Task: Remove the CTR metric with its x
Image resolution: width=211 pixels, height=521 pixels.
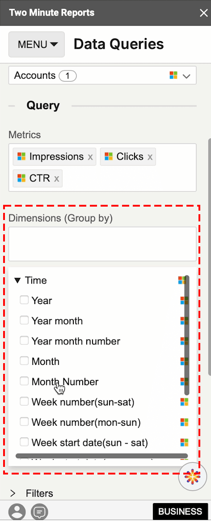Action: [56, 178]
